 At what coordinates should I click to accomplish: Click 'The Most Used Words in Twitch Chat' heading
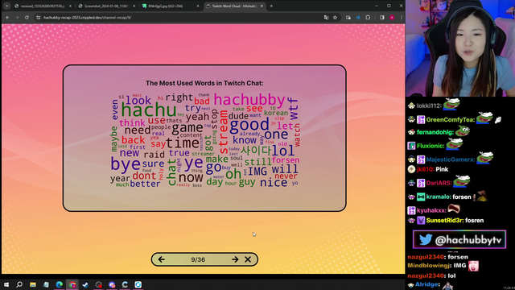204,83
